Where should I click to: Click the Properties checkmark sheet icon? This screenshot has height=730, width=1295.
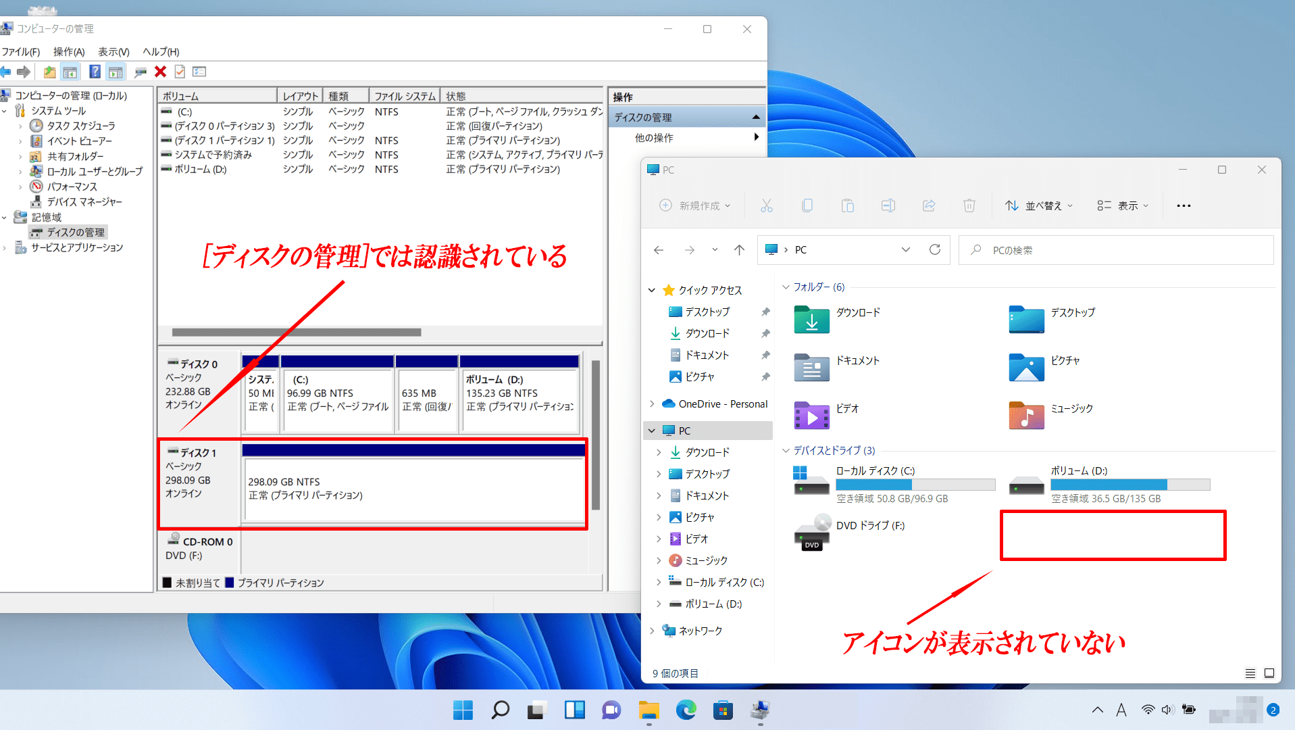(x=180, y=72)
